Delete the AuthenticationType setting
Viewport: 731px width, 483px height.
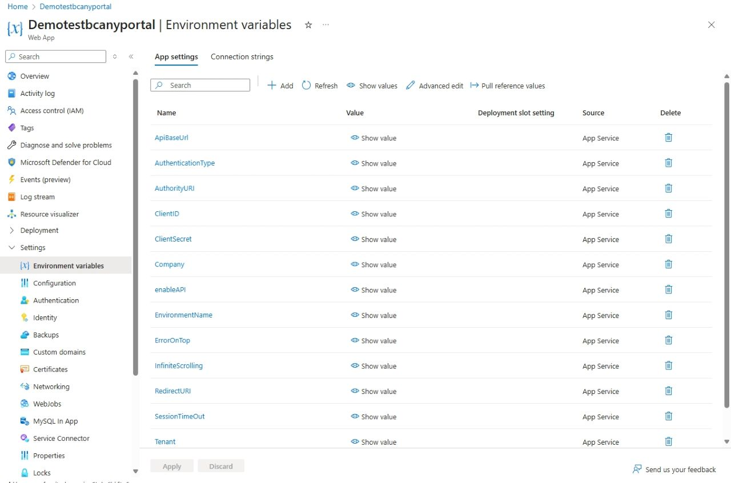point(669,163)
